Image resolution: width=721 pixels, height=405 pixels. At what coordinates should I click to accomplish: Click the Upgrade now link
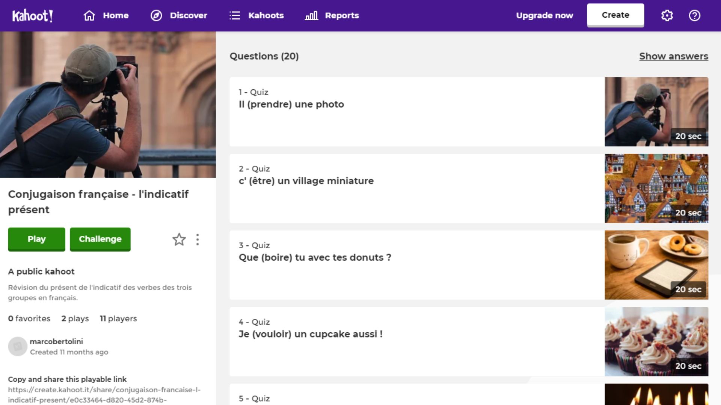pos(544,15)
